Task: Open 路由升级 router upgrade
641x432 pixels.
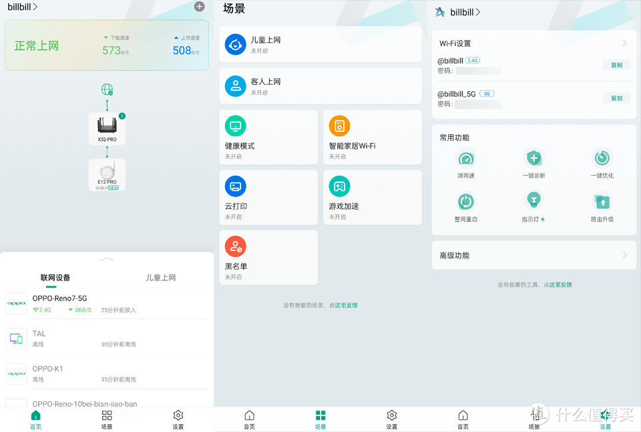Action: point(602,205)
